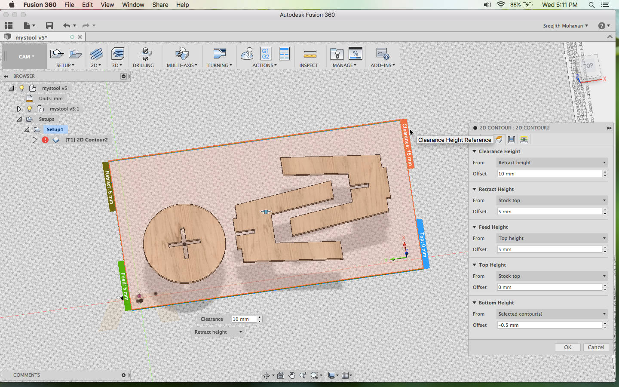Viewport: 619px width, 387px height.
Task: Click Cancel in 2D Contour dialog
Action: coord(596,347)
